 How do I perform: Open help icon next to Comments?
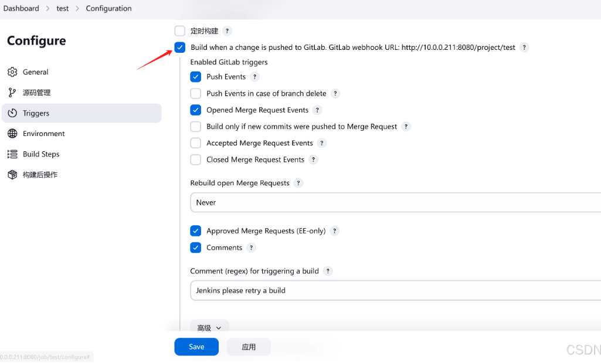(x=251, y=247)
